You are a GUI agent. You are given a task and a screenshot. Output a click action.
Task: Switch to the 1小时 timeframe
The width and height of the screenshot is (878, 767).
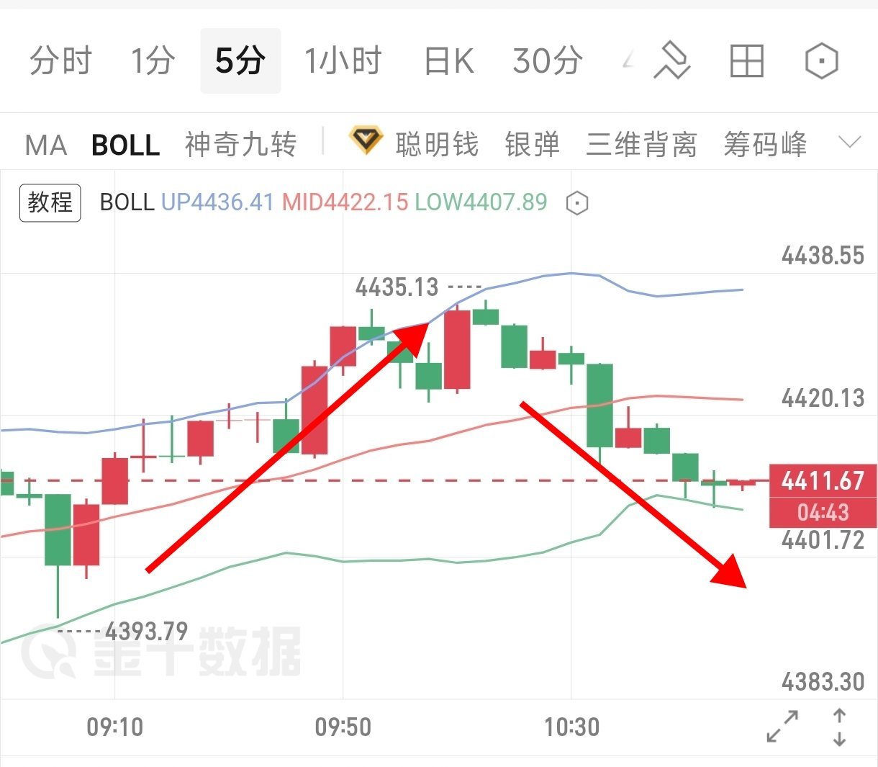pyautogui.click(x=343, y=60)
